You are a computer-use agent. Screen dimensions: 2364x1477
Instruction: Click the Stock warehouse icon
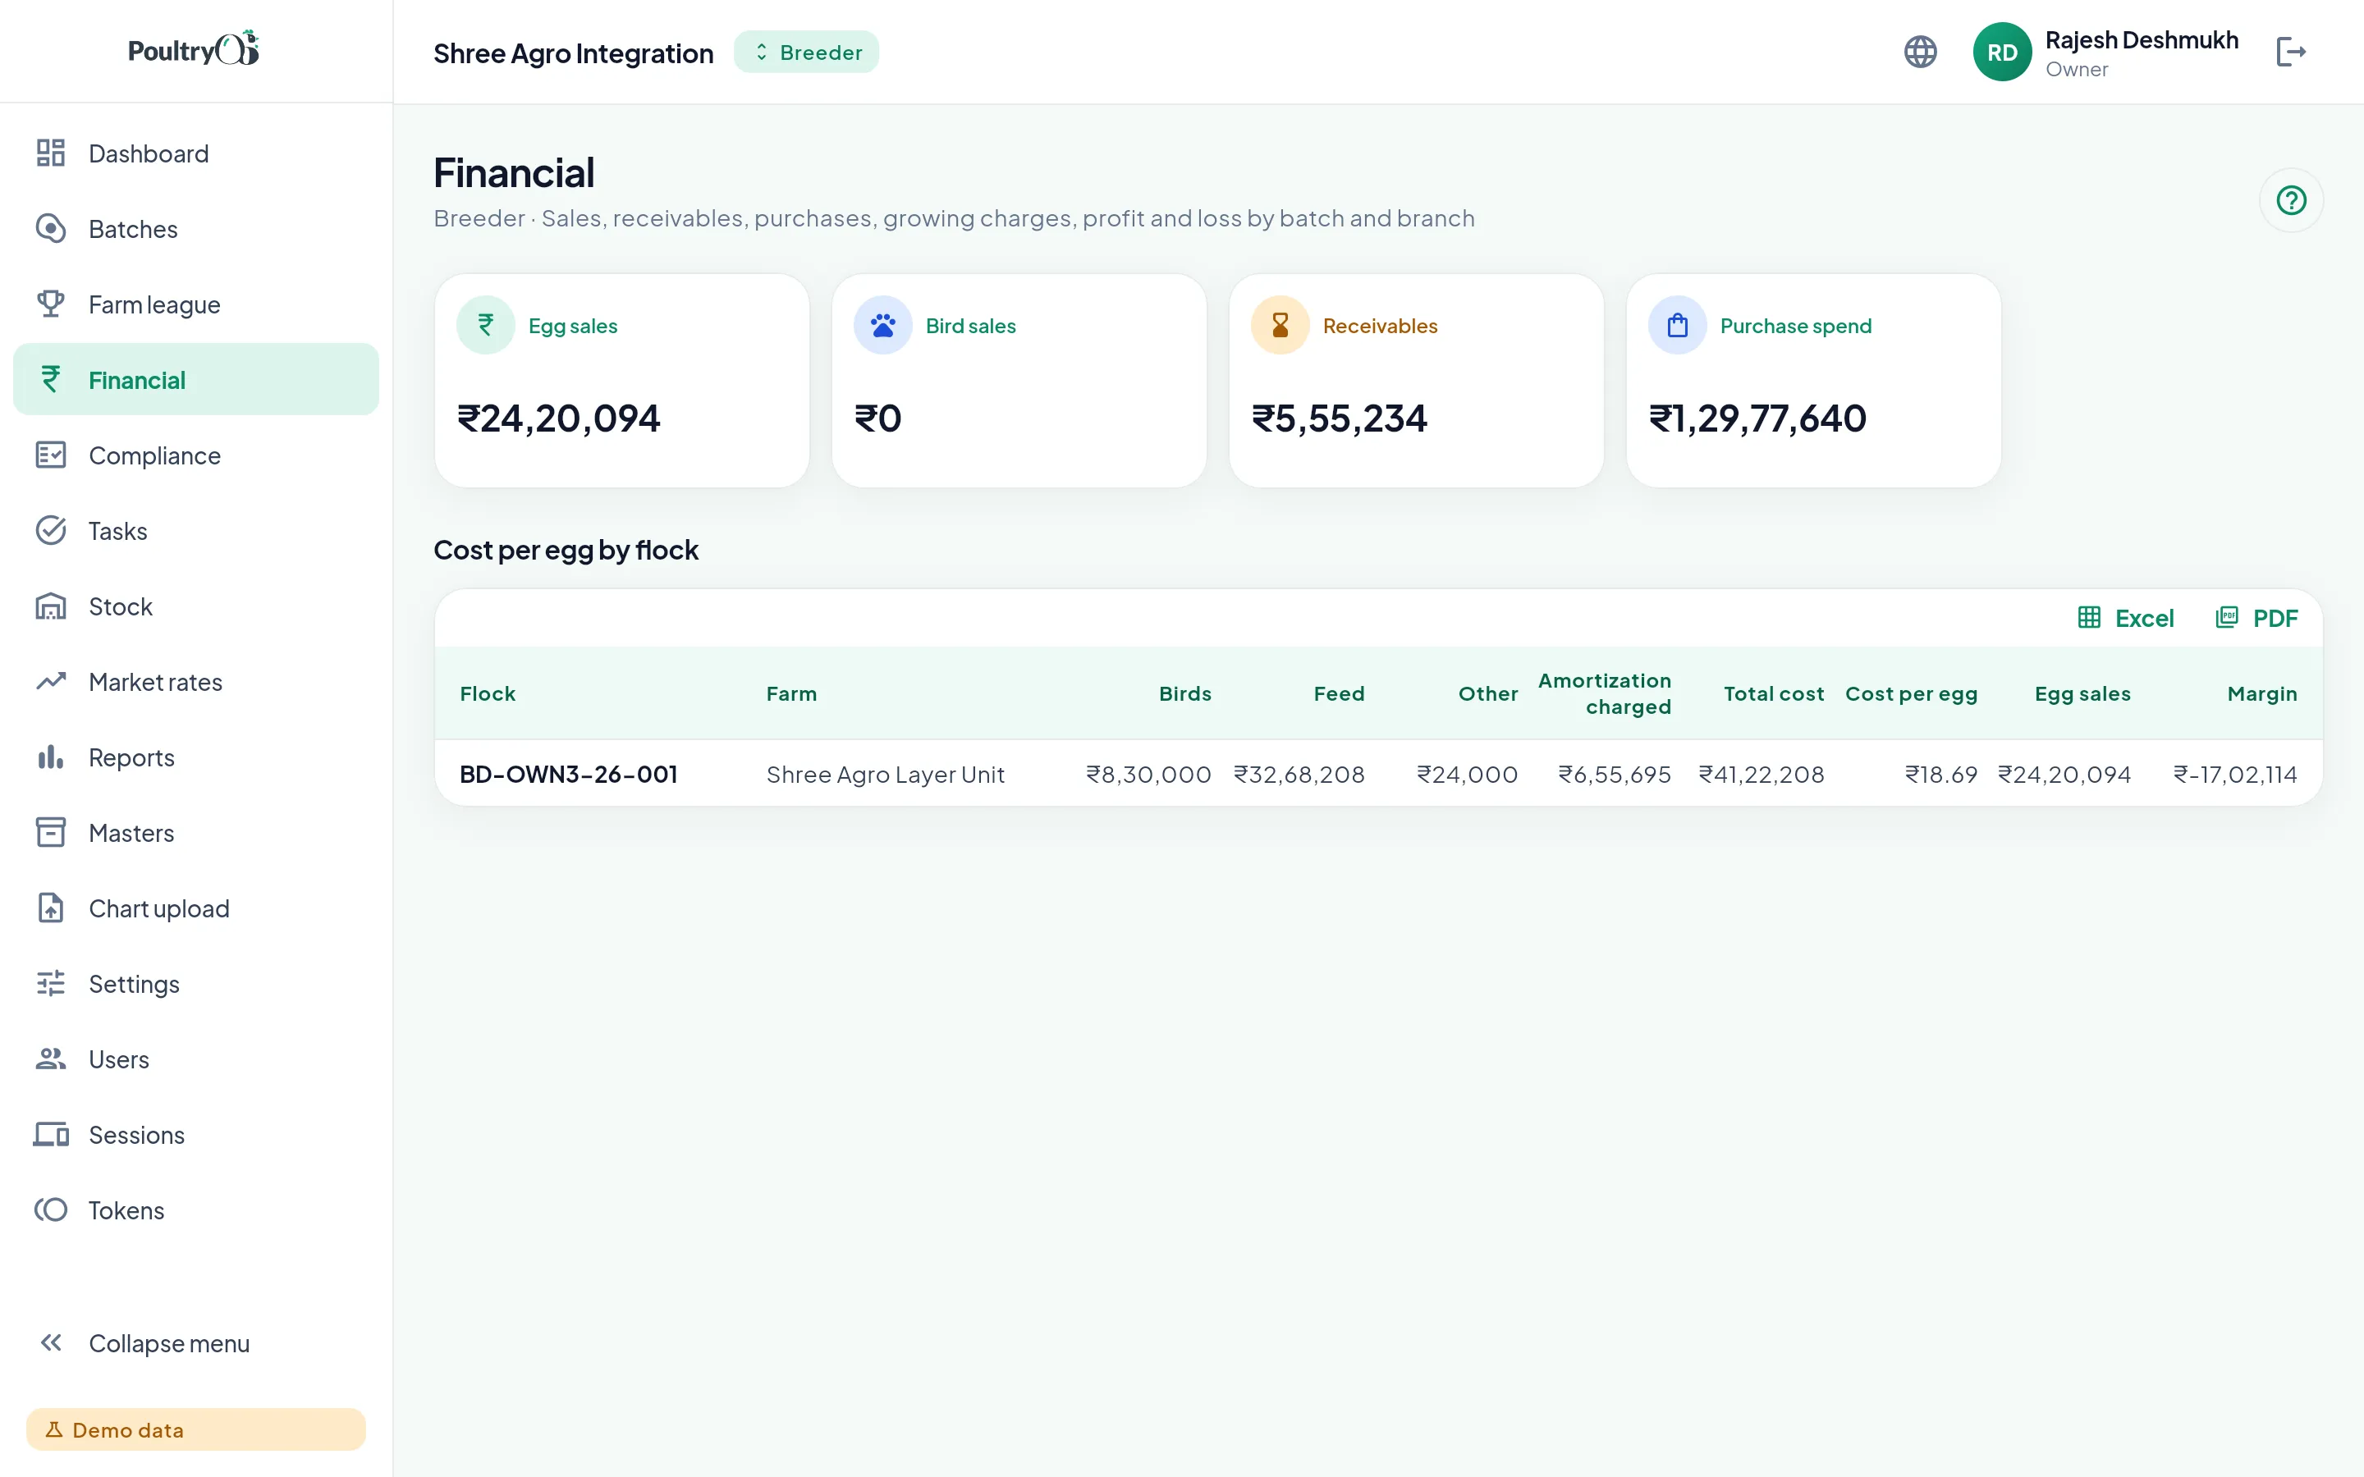pyautogui.click(x=51, y=606)
